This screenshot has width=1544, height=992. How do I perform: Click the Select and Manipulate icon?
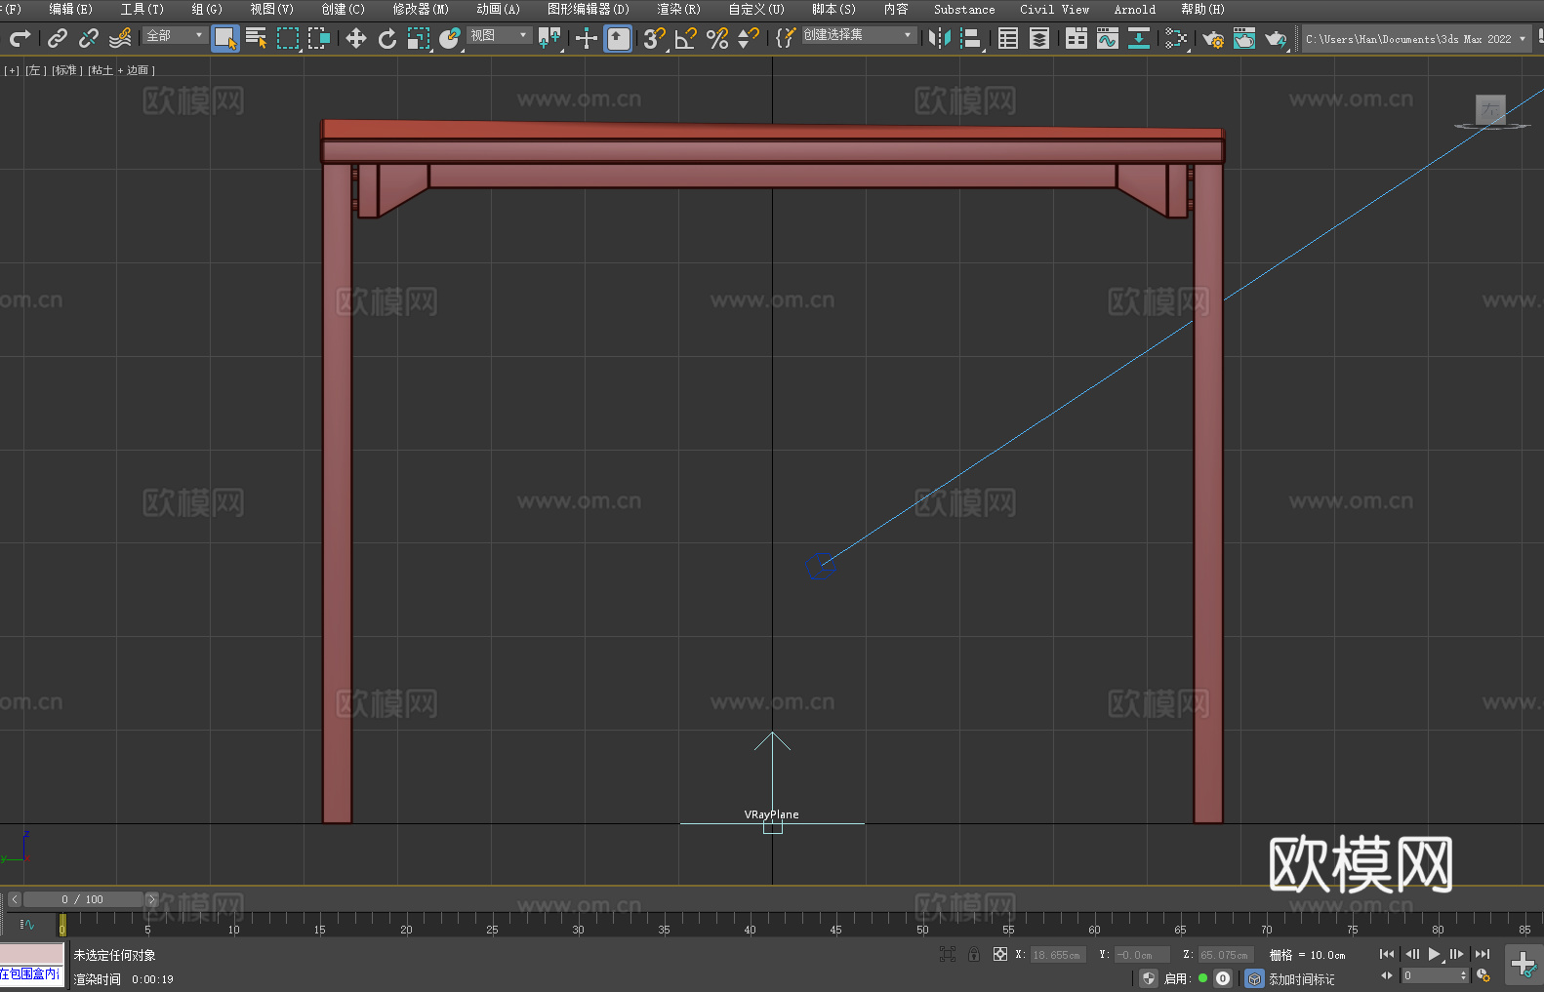tap(586, 38)
